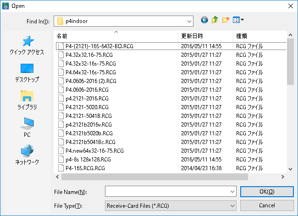
Task: Select file P4.new64x32-16-75.RCG
Action: 94,151
